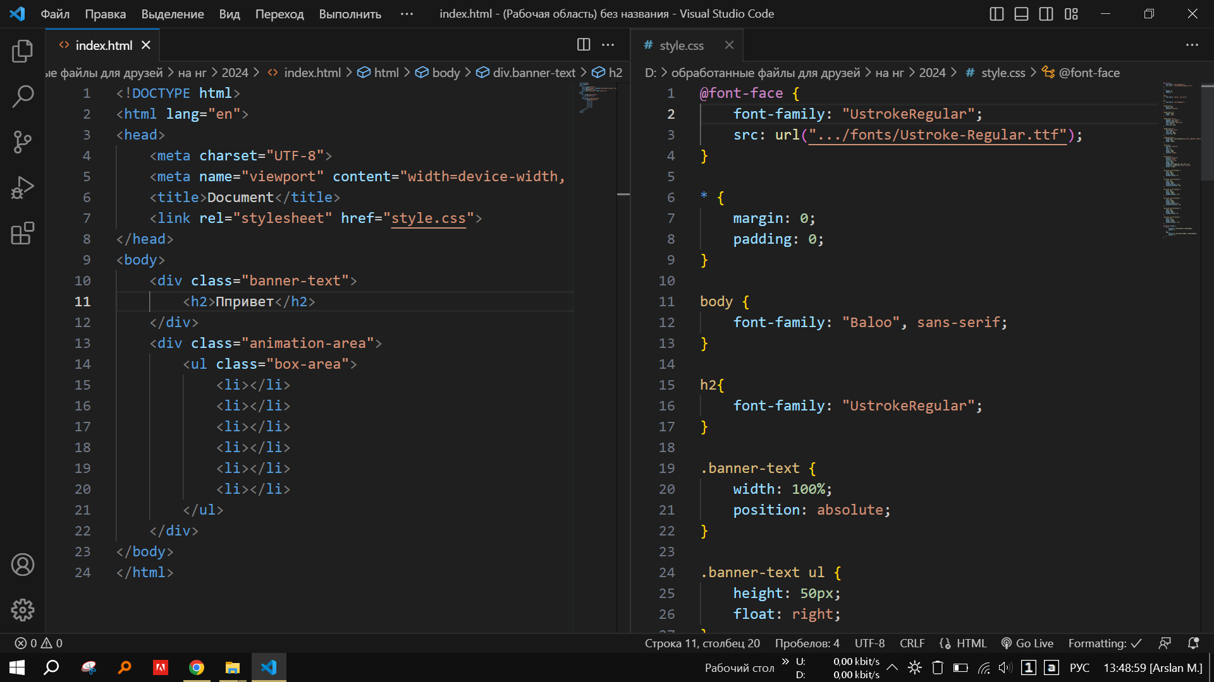Start Go Live server
Image resolution: width=1214 pixels, height=682 pixels.
click(1027, 643)
